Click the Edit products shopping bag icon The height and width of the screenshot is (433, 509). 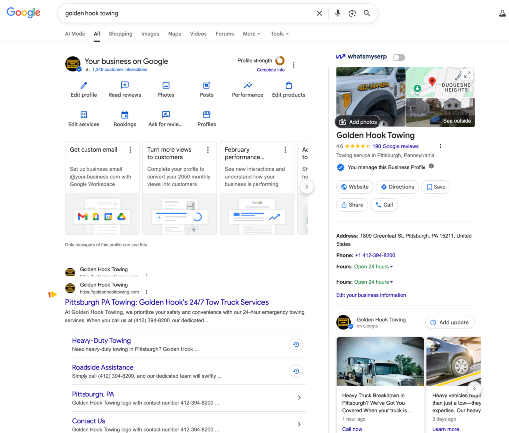pos(289,86)
